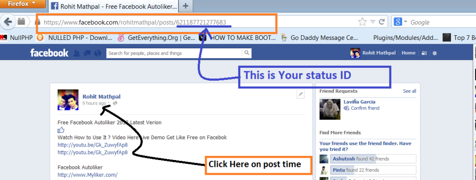Open account settings gear icon
The height and width of the screenshot is (180, 476).
[x=435, y=53]
